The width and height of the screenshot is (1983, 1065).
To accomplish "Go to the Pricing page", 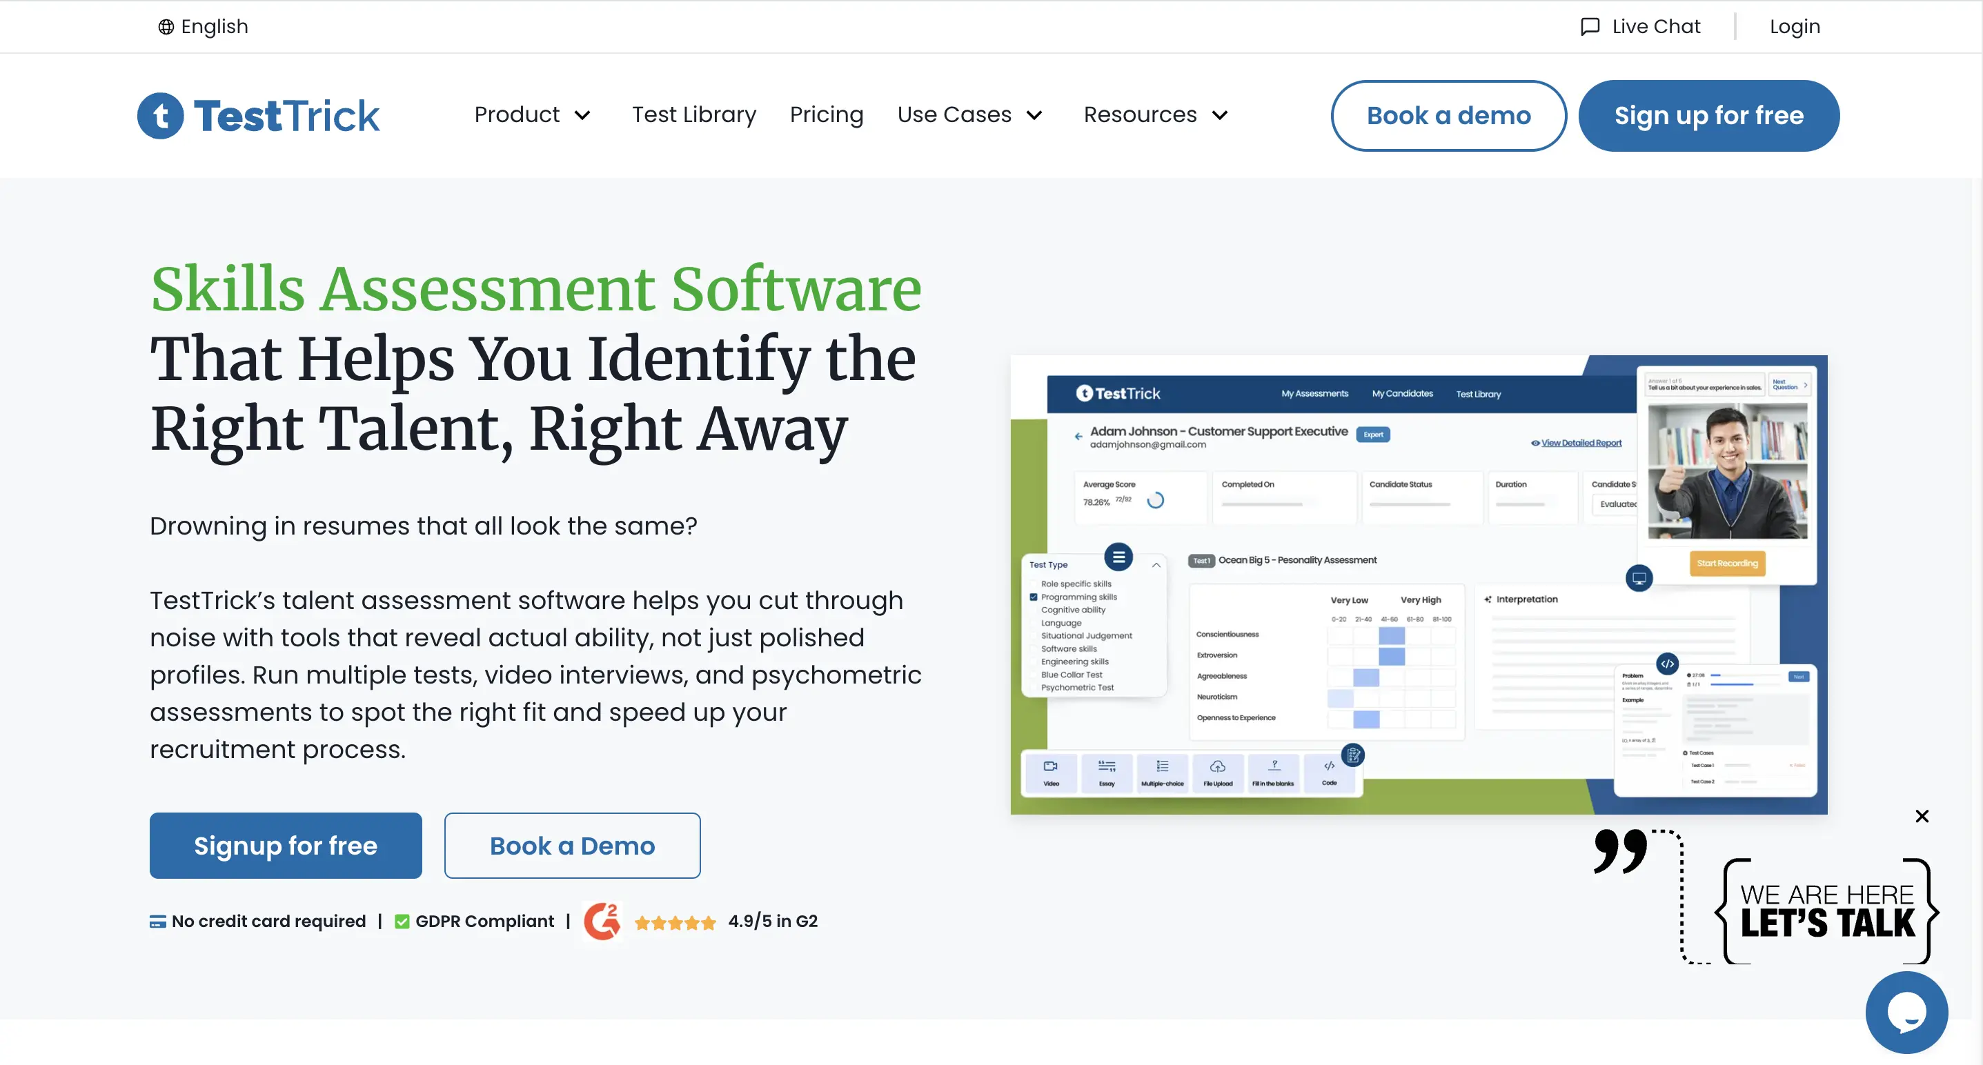I will point(826,115).
